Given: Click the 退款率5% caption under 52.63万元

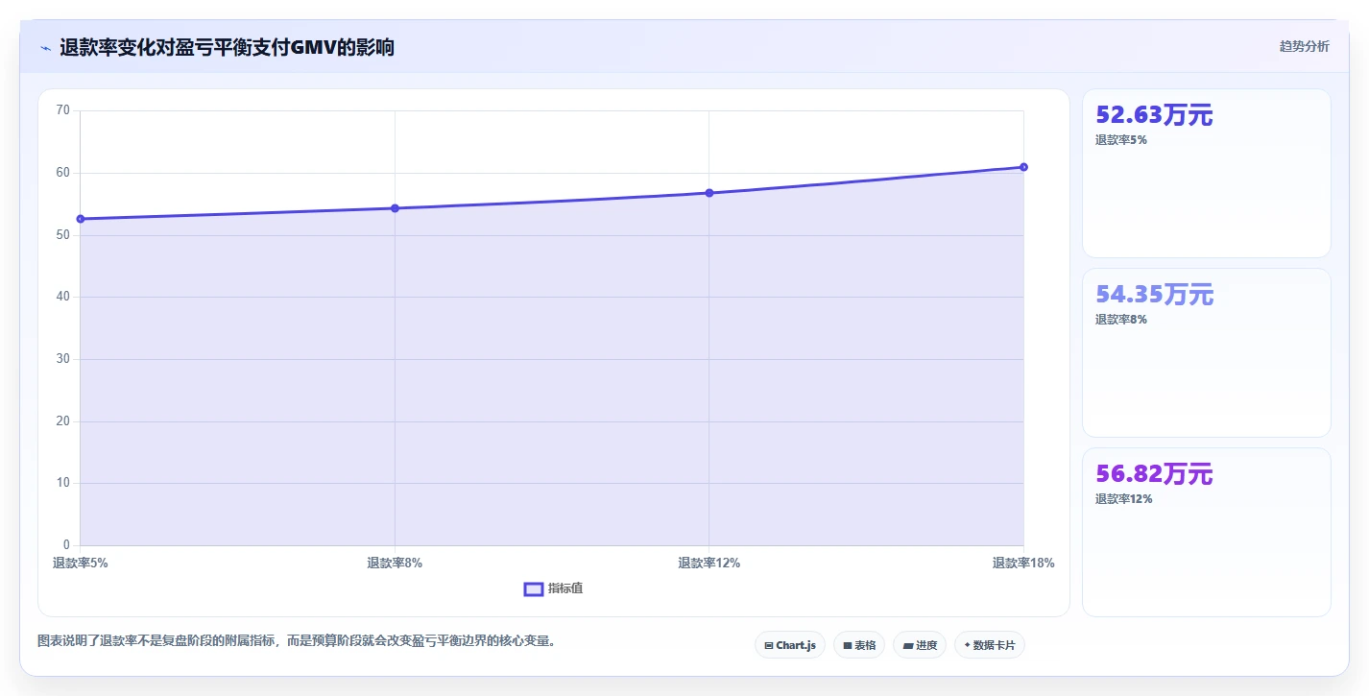Looking at the screenshot, I should coord(1121,140).
